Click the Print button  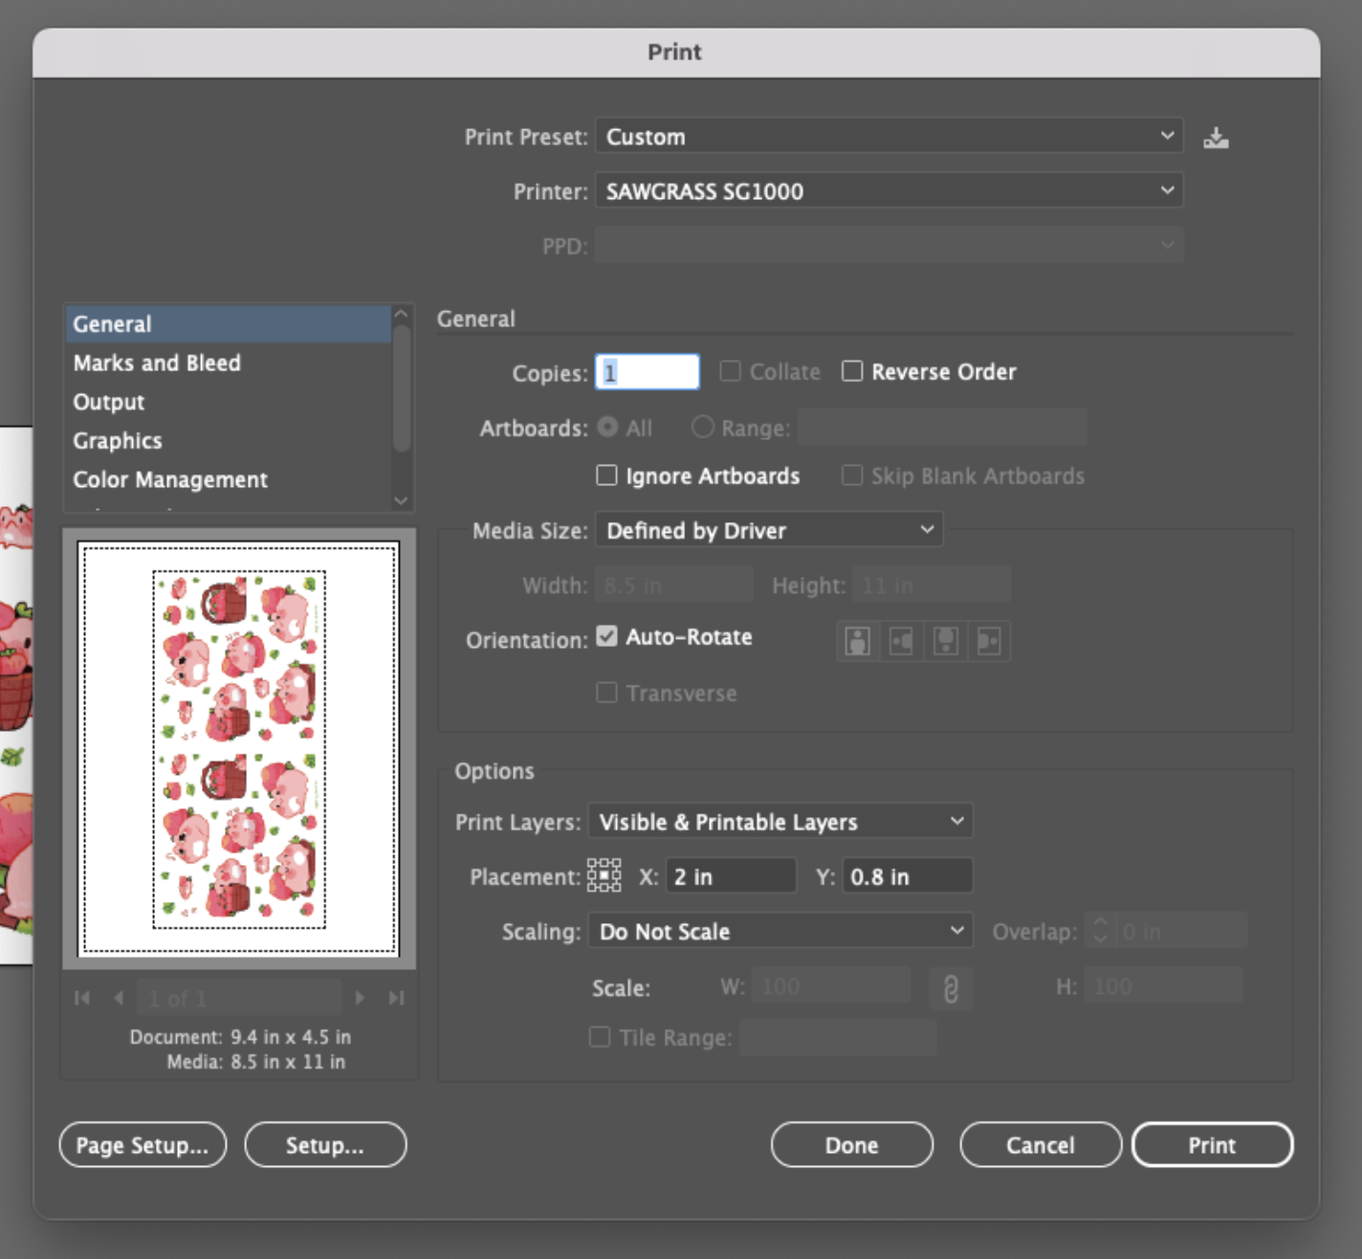coord(1213,1145)
